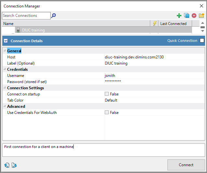Image resolution: width=207 pixels, height=173 pixels.
Task: Click the Search Connections field
Action: coord(26,16)
